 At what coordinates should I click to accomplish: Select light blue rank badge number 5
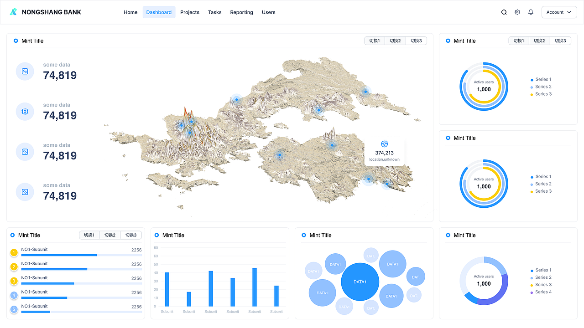click(x=14, y=309)
